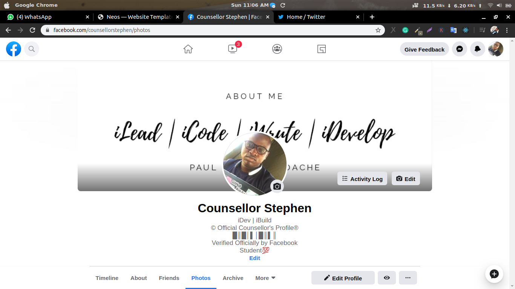
Task: Switch to the WhatsApp browser tab
Action: click(x=48, y=17)
